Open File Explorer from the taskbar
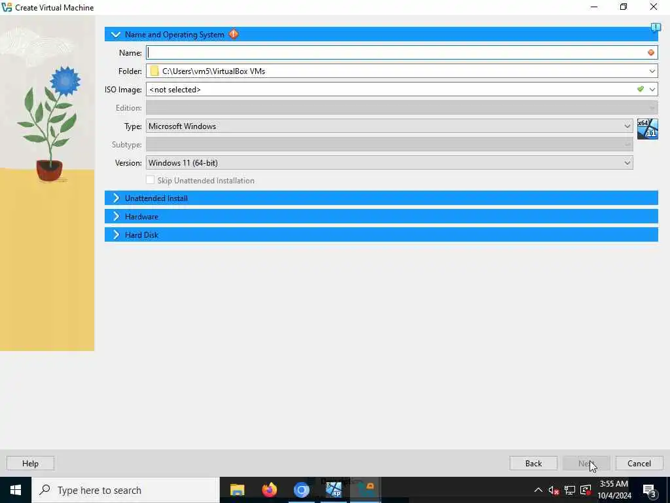670x503 pixels. pyautogui.click(x=237, y=490)
